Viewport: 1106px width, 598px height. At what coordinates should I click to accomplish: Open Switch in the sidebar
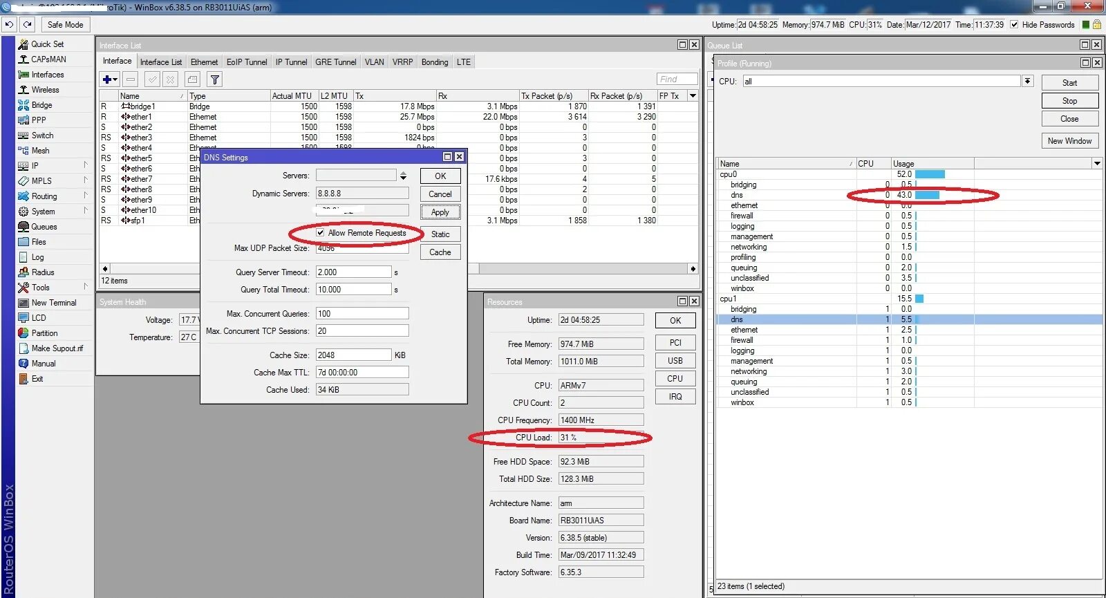tap(42, 136)
